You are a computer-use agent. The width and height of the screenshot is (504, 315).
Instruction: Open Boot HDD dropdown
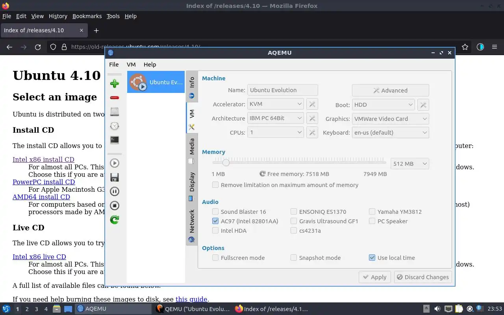coord(383,105)
